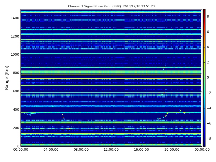Image resolution: width=216 pixels, height=162 pixels.
Task: Click the colorbar label 4
Action: (208, 47)
